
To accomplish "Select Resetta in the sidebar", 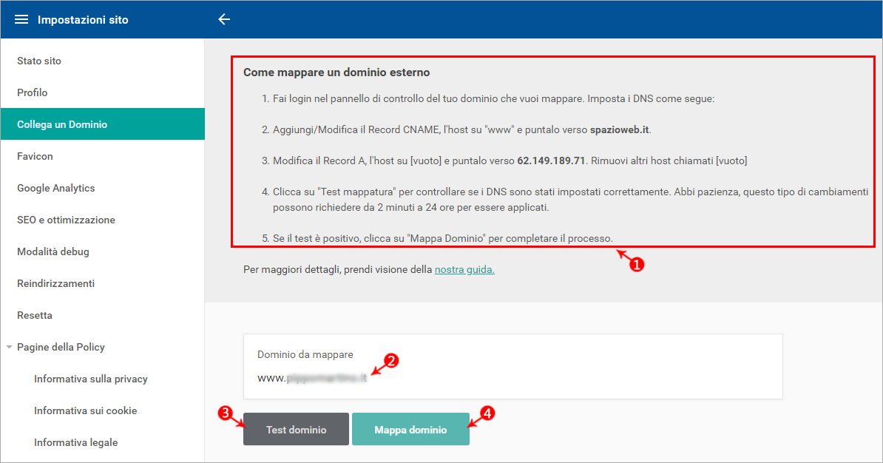I will (35, 315).
